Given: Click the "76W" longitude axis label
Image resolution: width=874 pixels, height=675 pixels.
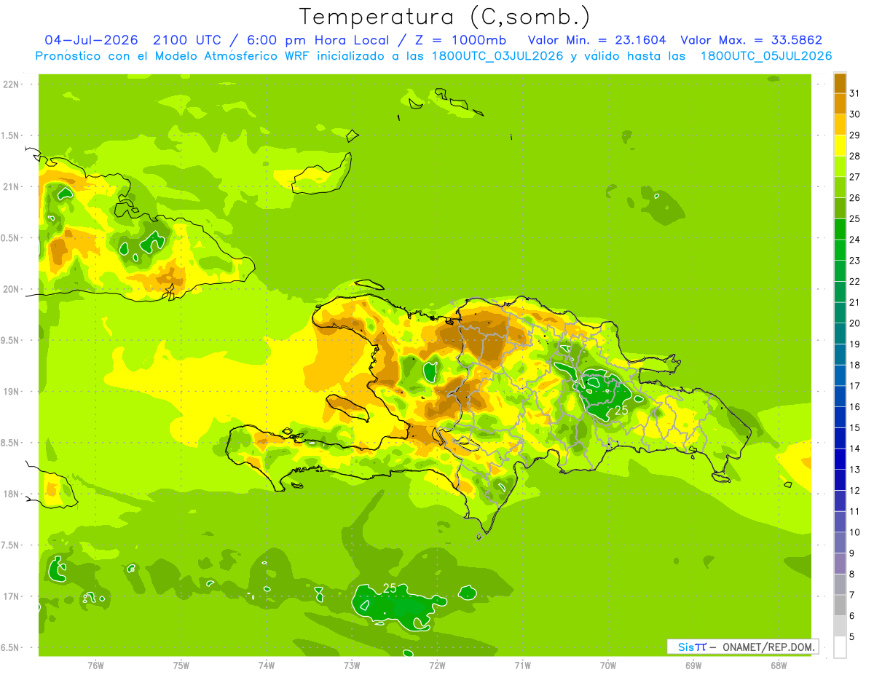Looking at the screenshot, I should (95, 665).
